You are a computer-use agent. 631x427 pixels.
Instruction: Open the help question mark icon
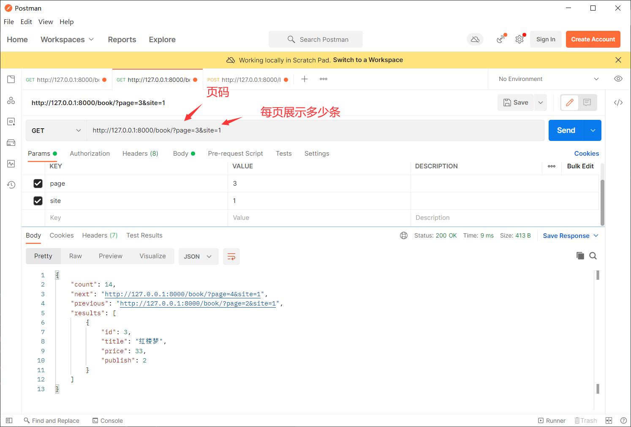[623, 420]
